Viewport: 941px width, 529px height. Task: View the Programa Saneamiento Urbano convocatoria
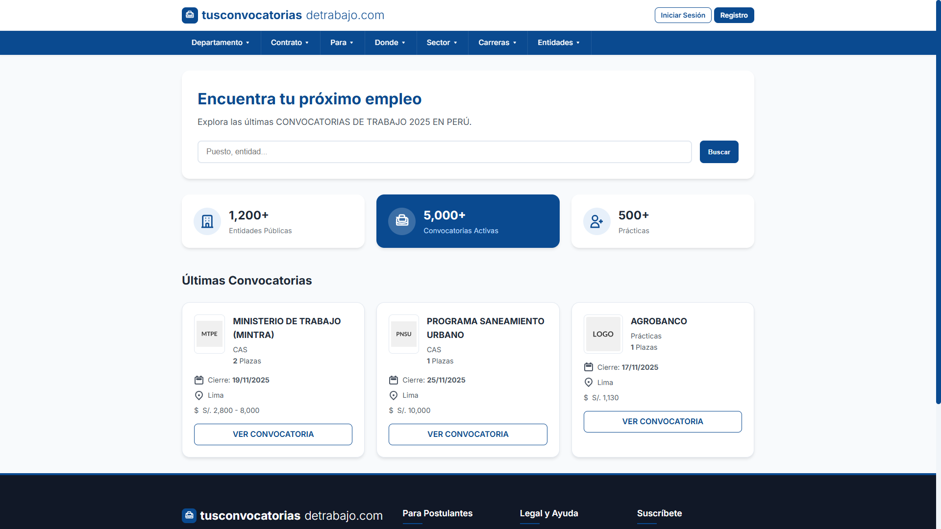468,434
